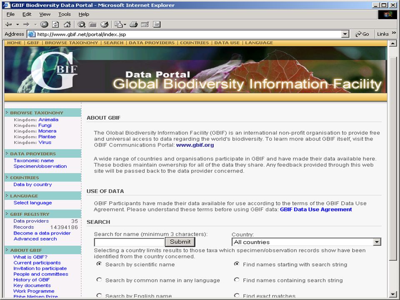Click COUNTRIES in top navigation bar
This screenshot has width=400, height=300.
pos(195,43)
